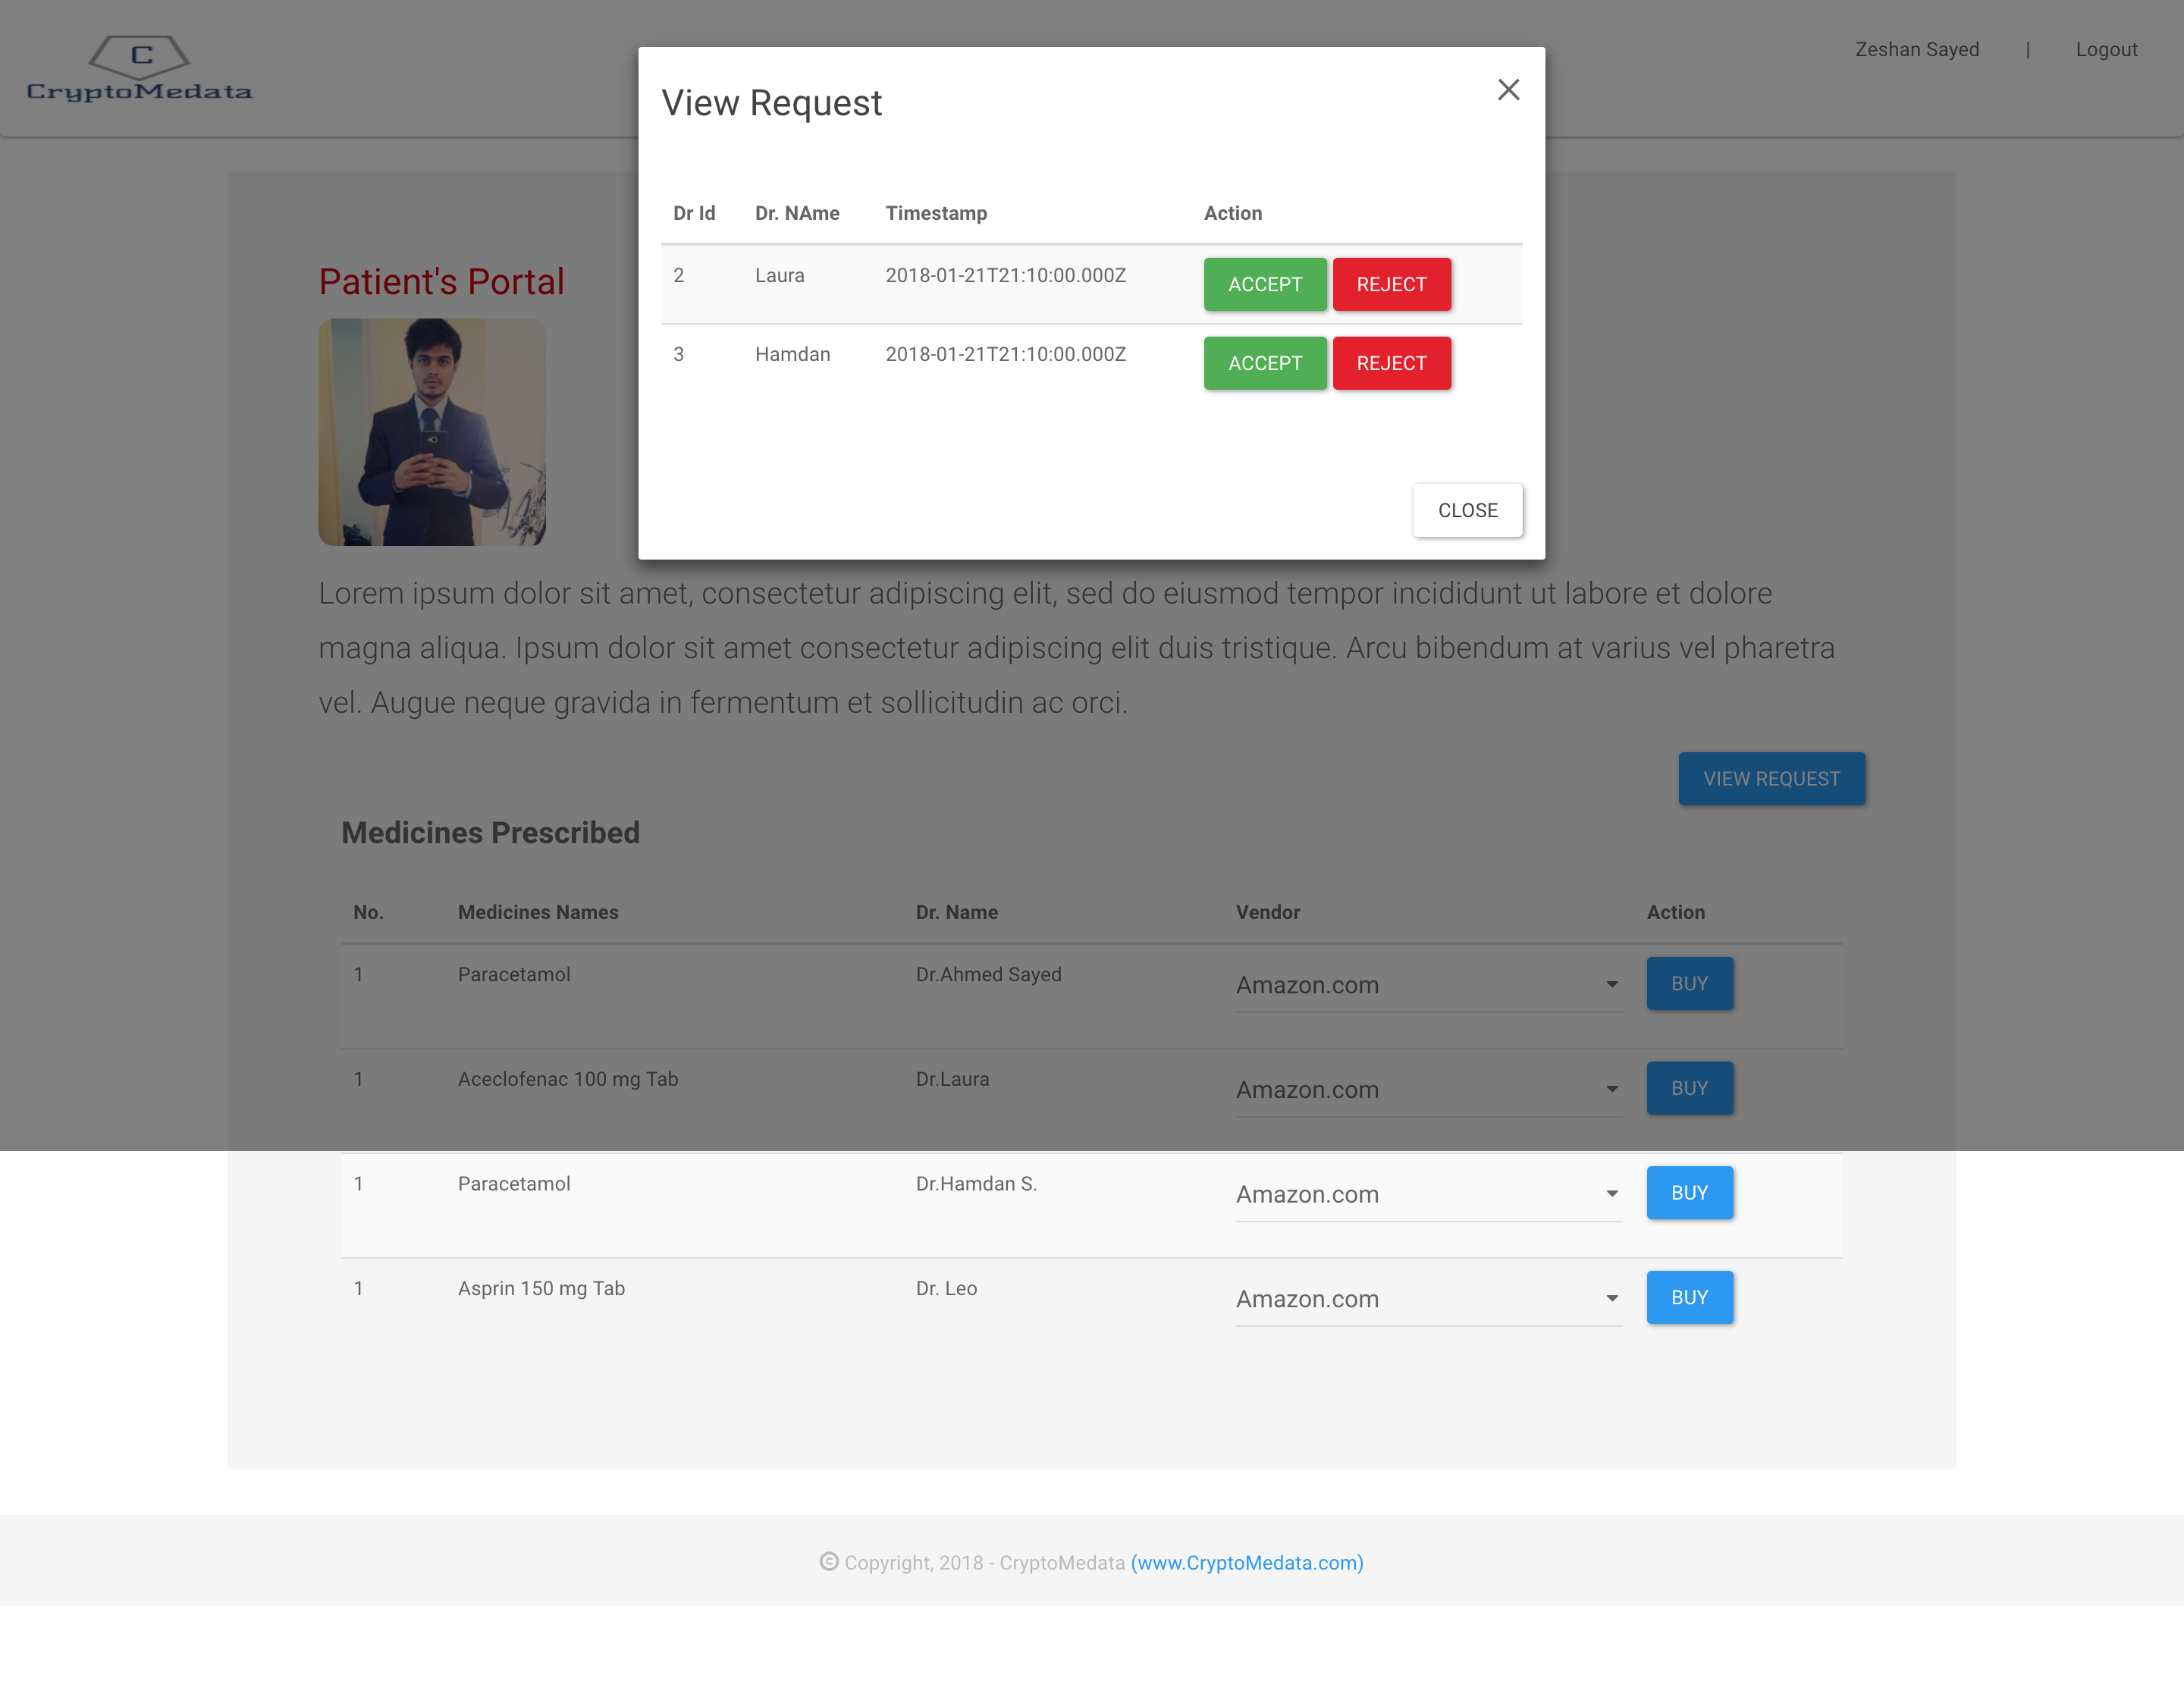Open the www.CryptoMedata.com footer link

click(1246, 1562)
